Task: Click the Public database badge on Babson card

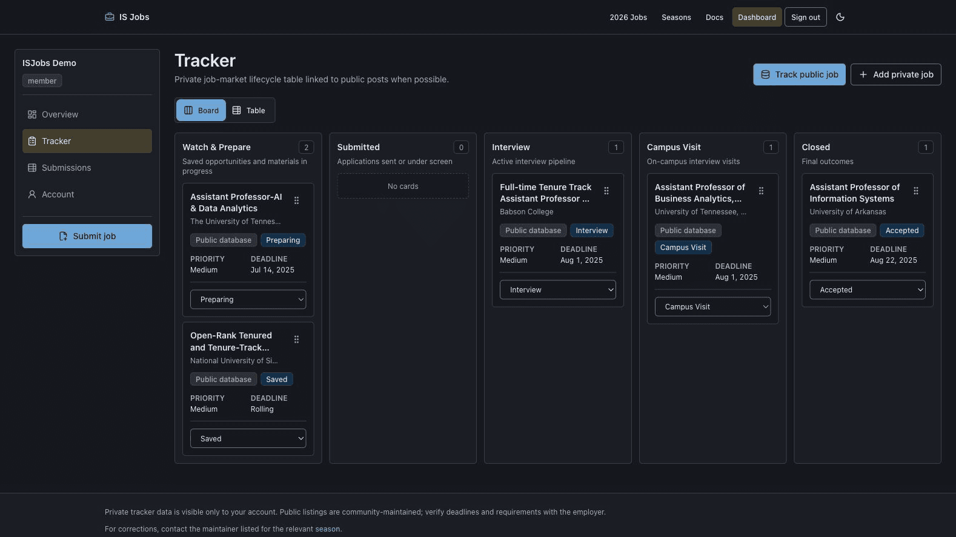Action: pos(533,231)
